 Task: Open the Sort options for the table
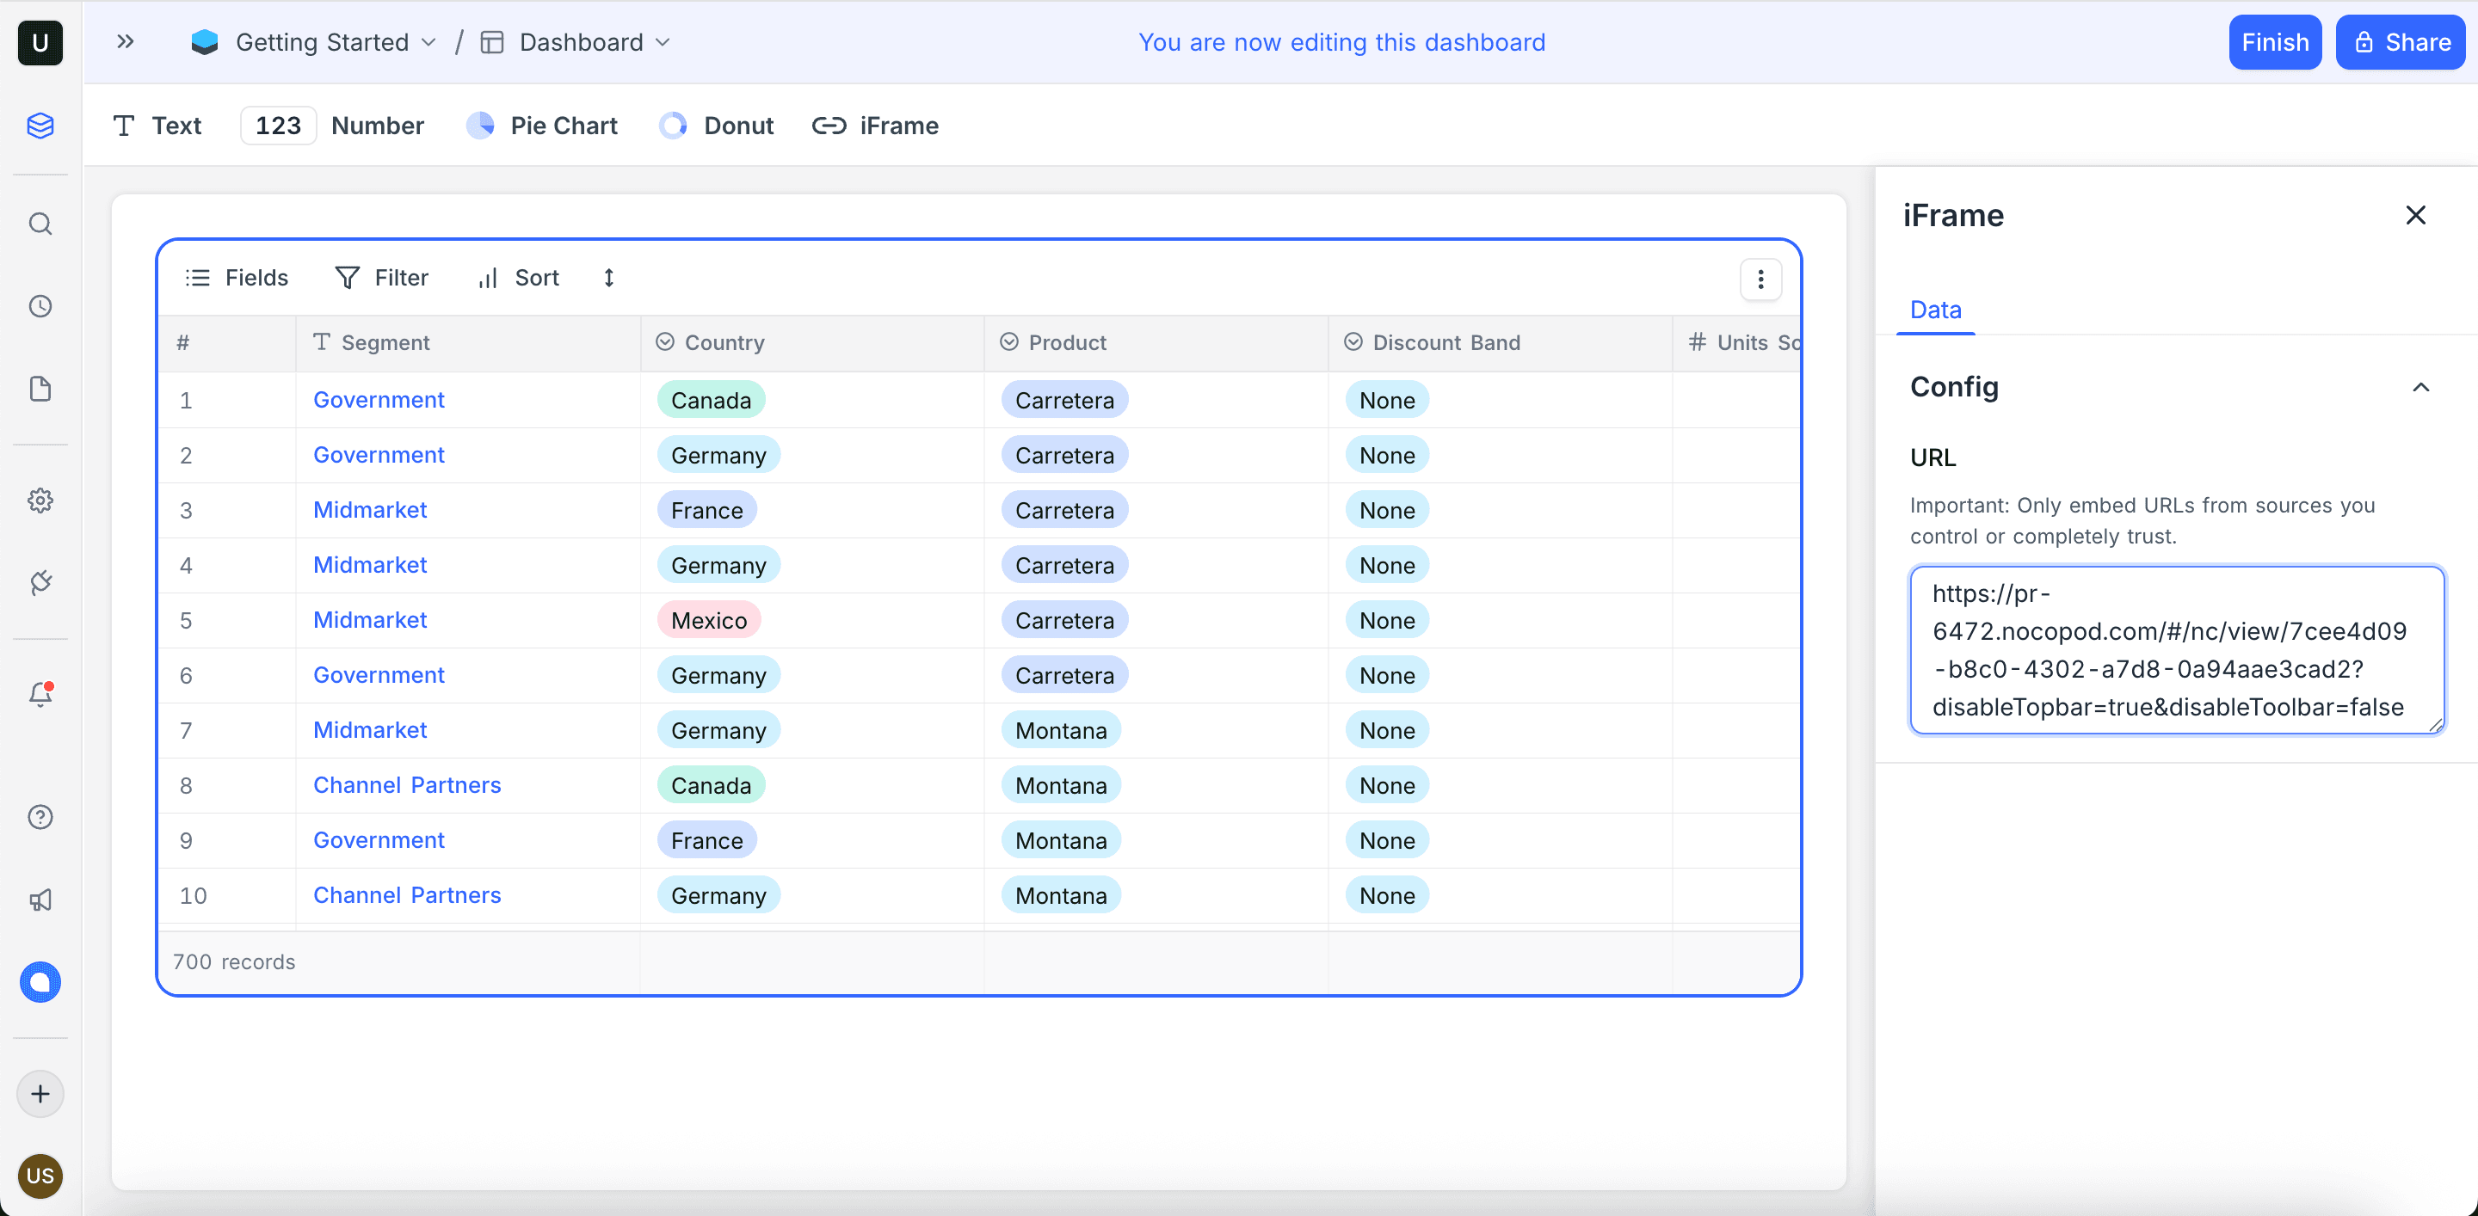(519, 278)
